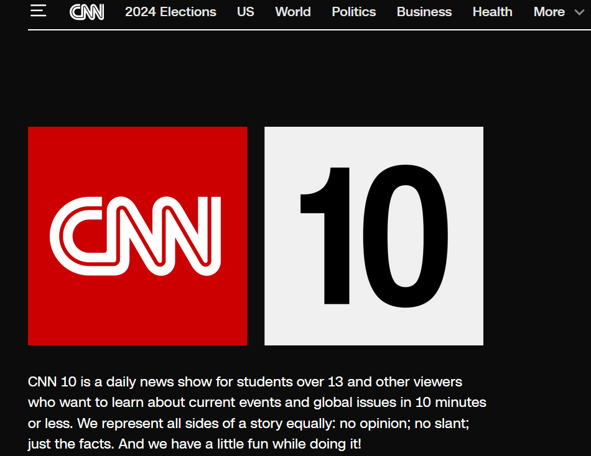Viewport: 591px width, 456px height.
Task: Click the small CNN logo in header
Action: pyautogui.click(x=87, y=12)
